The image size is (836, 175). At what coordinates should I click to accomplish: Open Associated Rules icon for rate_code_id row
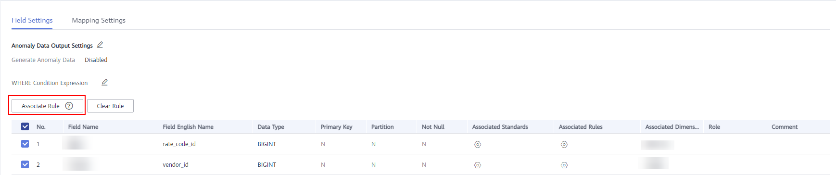click(564, 144)
